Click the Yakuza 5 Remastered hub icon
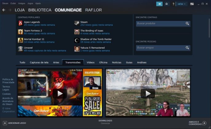Image resolution: width=211 pixels, height=129 pixels. (77, 49)
